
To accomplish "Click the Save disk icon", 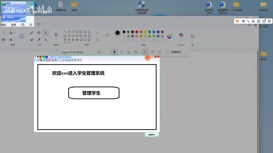I will [x=23, y=25].
